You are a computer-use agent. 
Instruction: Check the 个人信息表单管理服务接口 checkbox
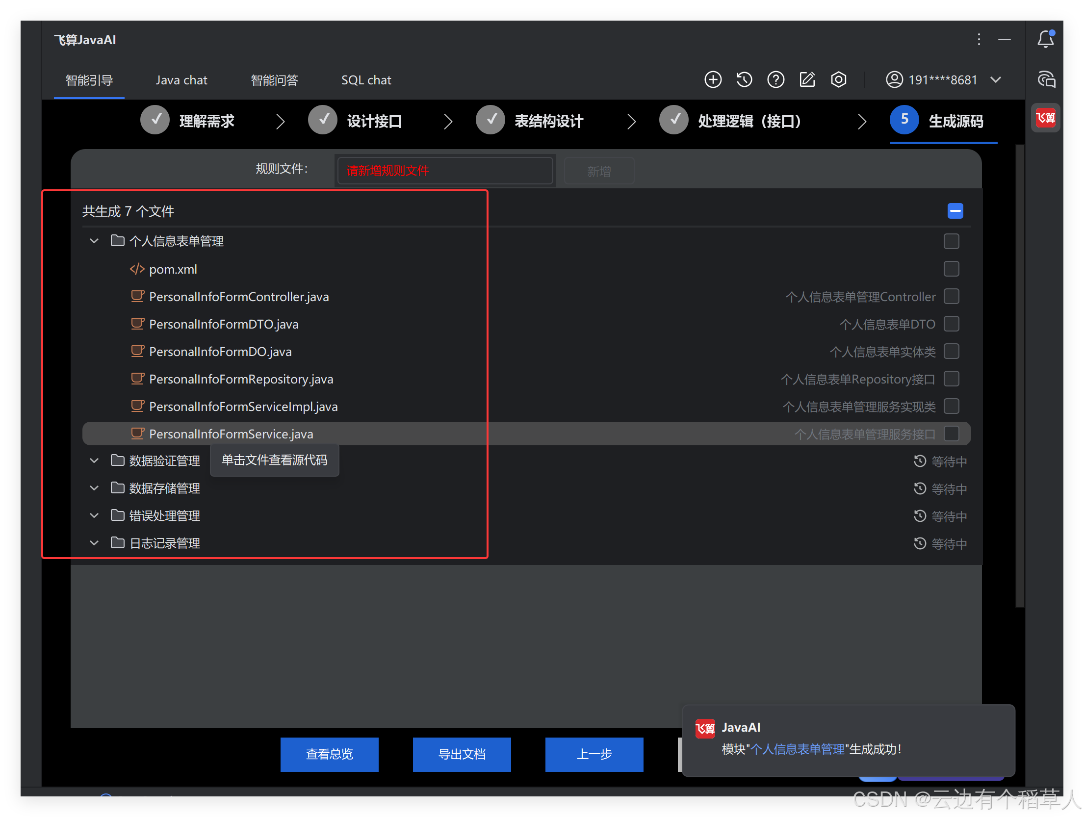point(951,434)
